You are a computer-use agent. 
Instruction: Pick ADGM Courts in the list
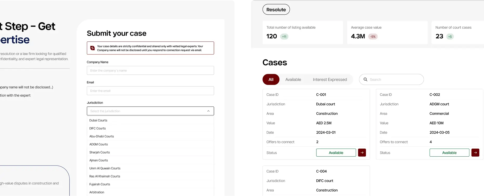[x=99, y=144]
